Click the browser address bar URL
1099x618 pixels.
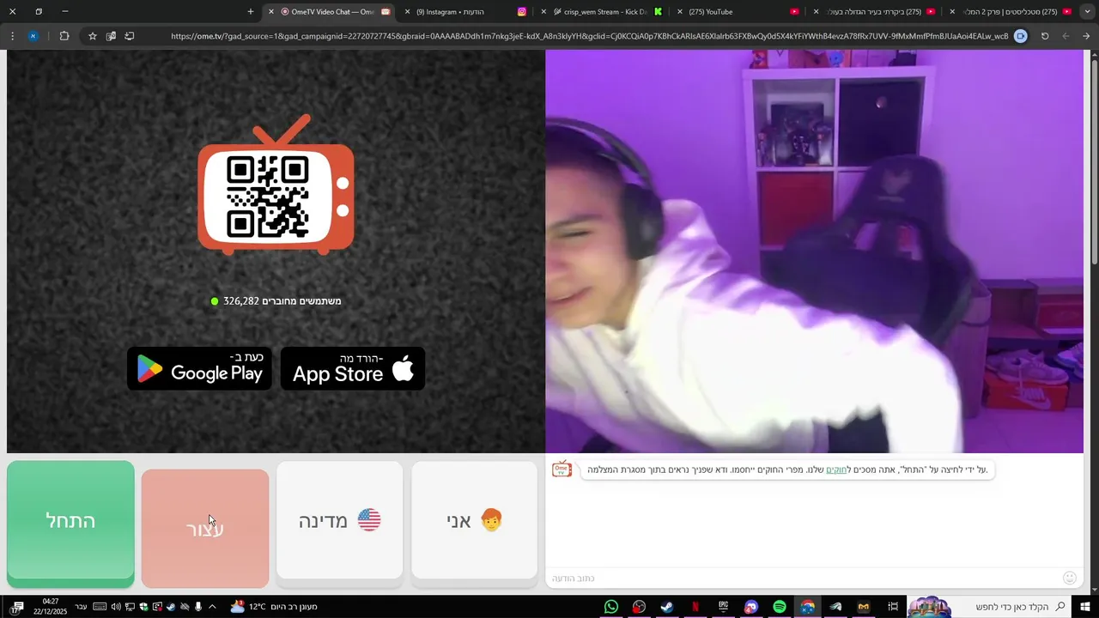point(589,36)
